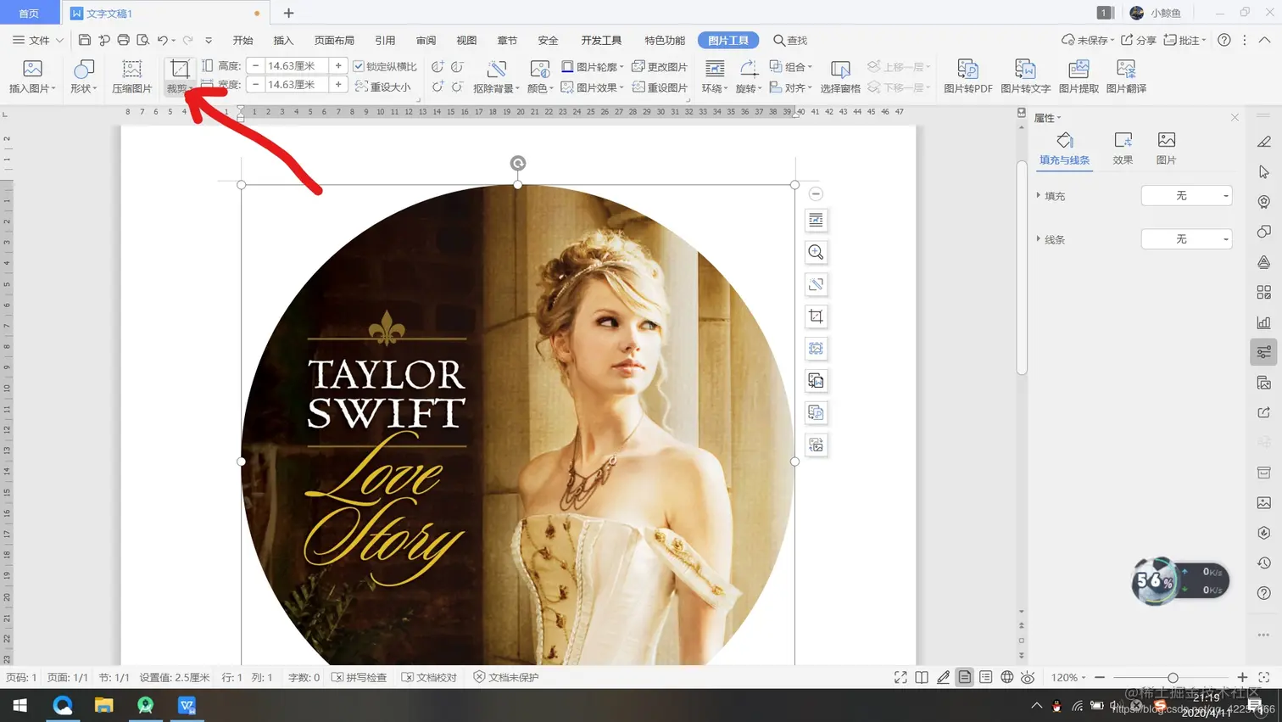Click the crop icon in floating image toolbar
The width and height of the screenshot is (1282, 722).
[816, 316]
